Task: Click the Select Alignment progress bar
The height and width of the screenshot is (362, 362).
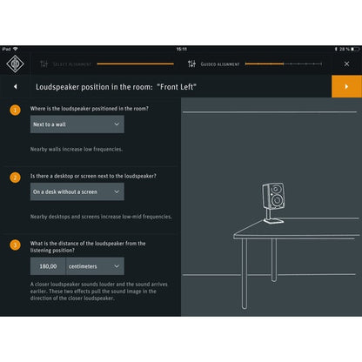Action: click(x=136, y=64)
